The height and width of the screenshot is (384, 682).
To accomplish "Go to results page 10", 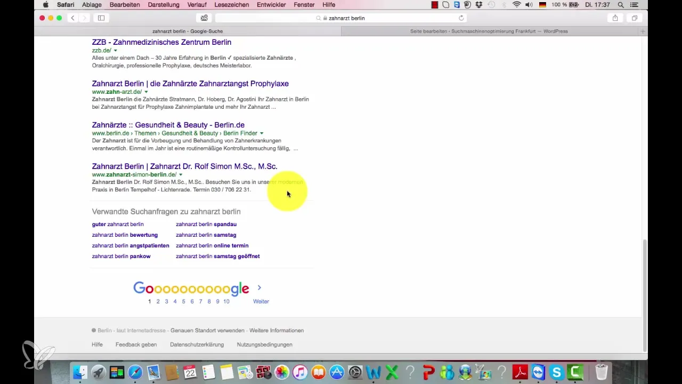I will tap(226, 301).
